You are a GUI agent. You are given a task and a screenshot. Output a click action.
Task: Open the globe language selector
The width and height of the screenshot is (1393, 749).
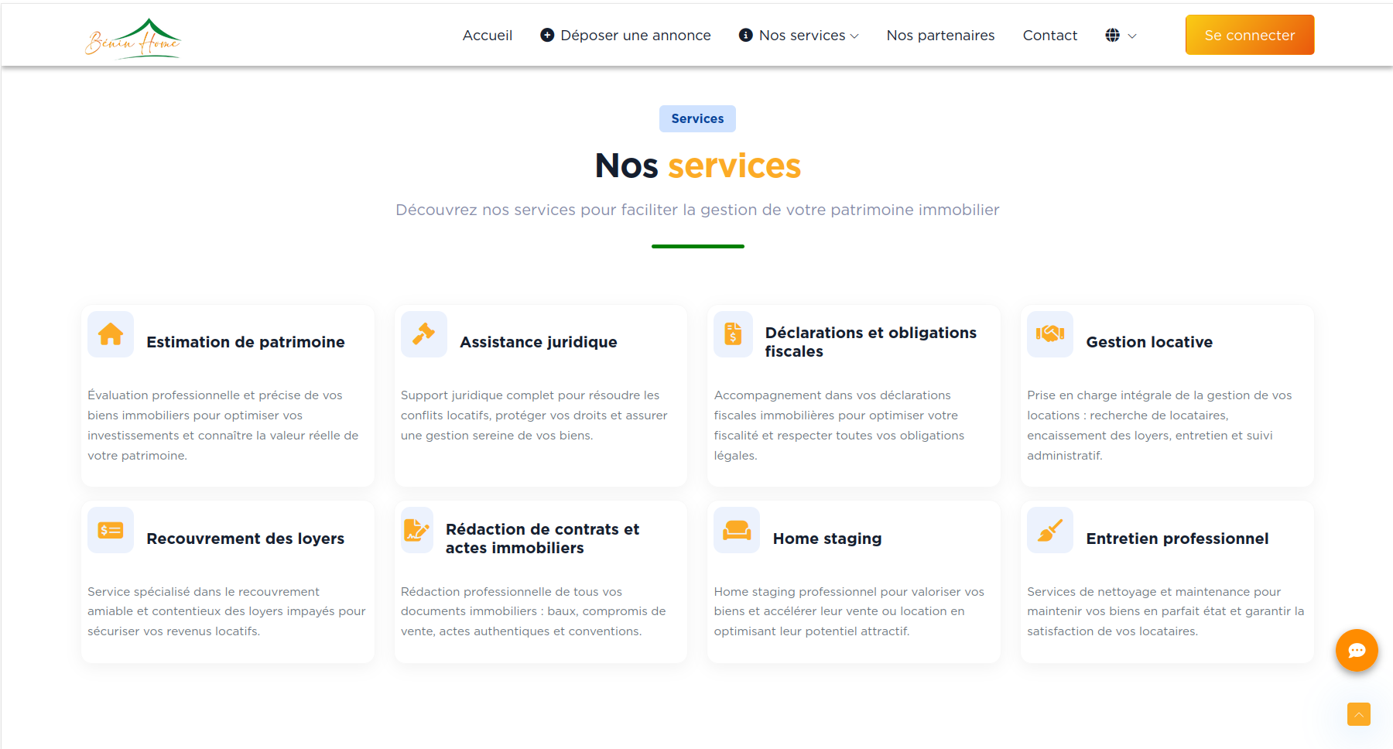pyautogui.click(x=1112, y=36)
